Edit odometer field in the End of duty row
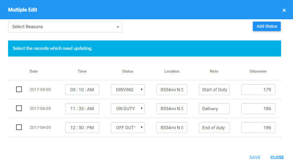The width and height of the screenshot is (293, 168). point(258,128)
